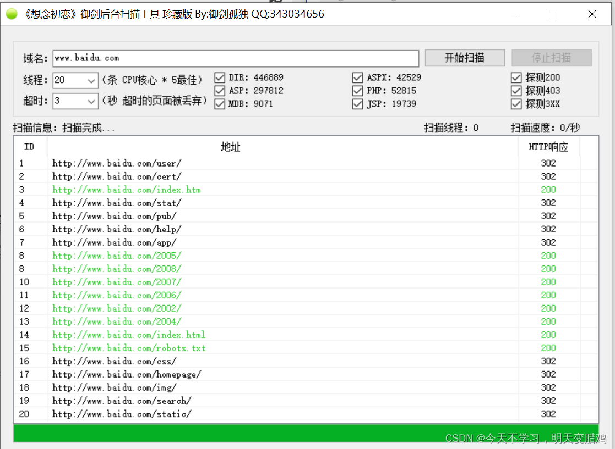Select the /homepage/ result row
This screenshot has width=615, height=449.
click(x=306, y=375)
